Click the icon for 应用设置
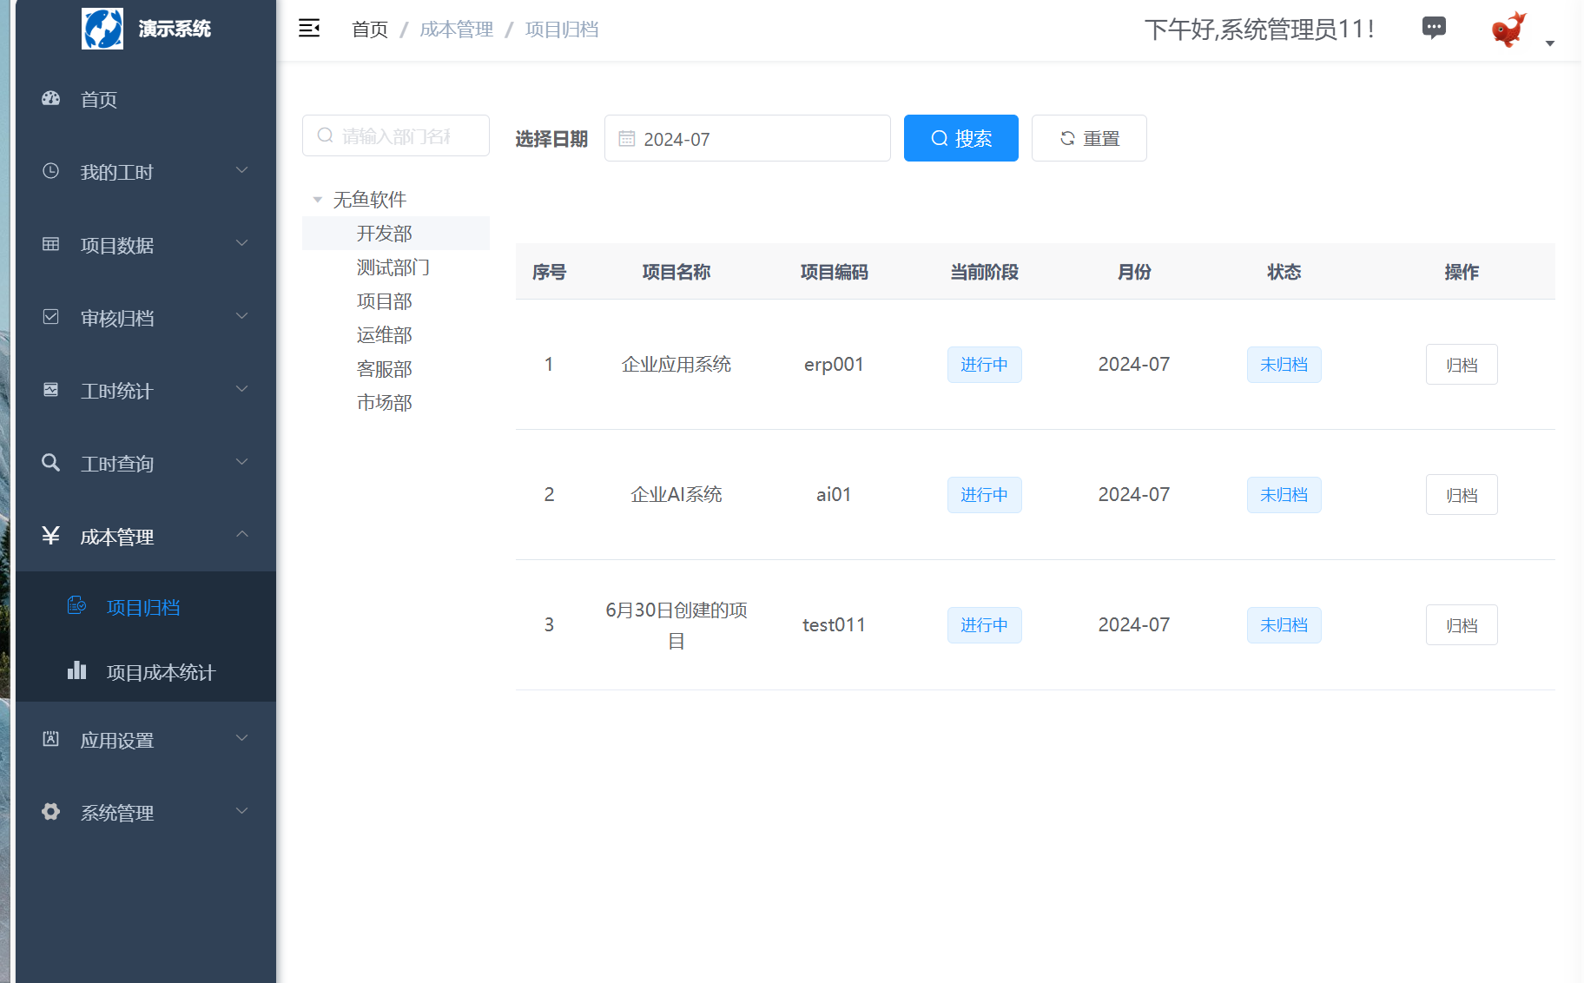Screen dimensions: 1584x983 [51, 739]
